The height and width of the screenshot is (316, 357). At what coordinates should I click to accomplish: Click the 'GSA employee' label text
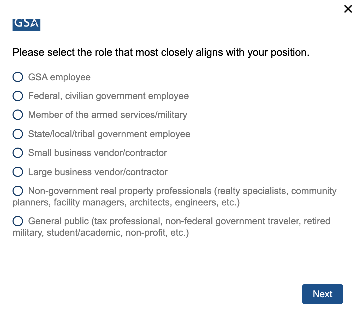coord(59,77)
